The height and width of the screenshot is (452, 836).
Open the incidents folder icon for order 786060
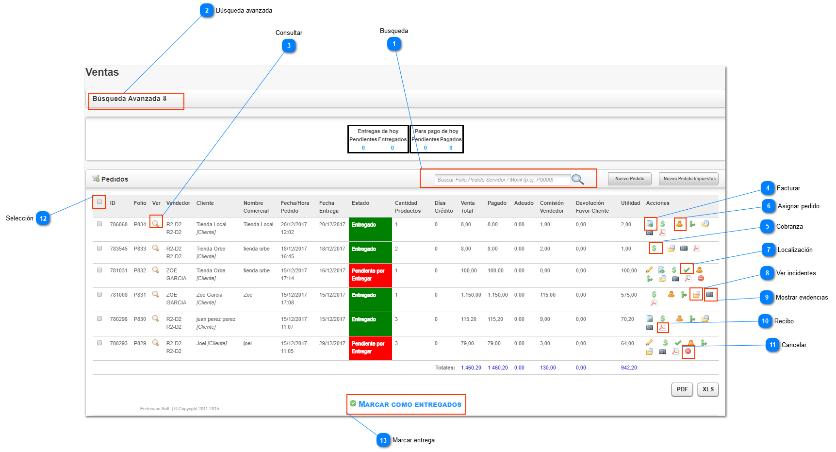(x=705, y=224)
